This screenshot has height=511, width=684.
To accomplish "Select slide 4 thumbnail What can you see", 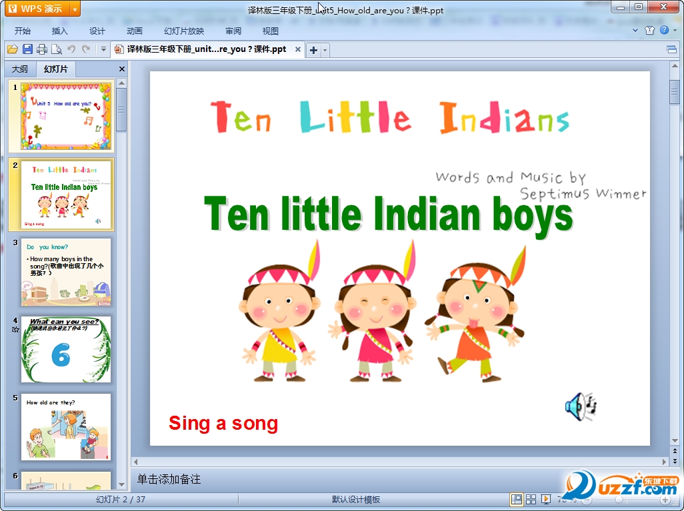I will click(66, 350).
